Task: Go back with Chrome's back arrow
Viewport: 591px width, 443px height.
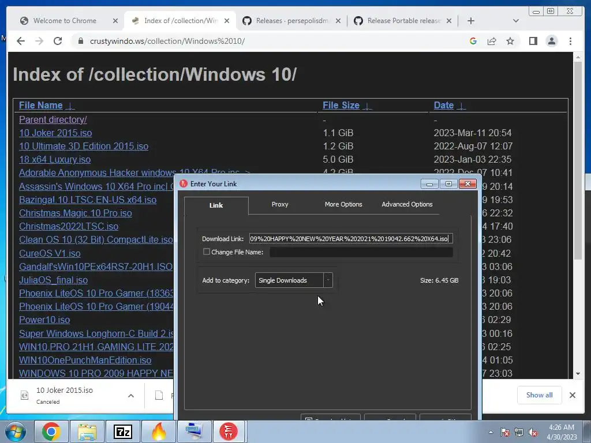Action: point(21,41)
